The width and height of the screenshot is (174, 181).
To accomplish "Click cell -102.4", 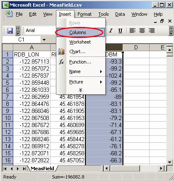I will tap(114, 76).
